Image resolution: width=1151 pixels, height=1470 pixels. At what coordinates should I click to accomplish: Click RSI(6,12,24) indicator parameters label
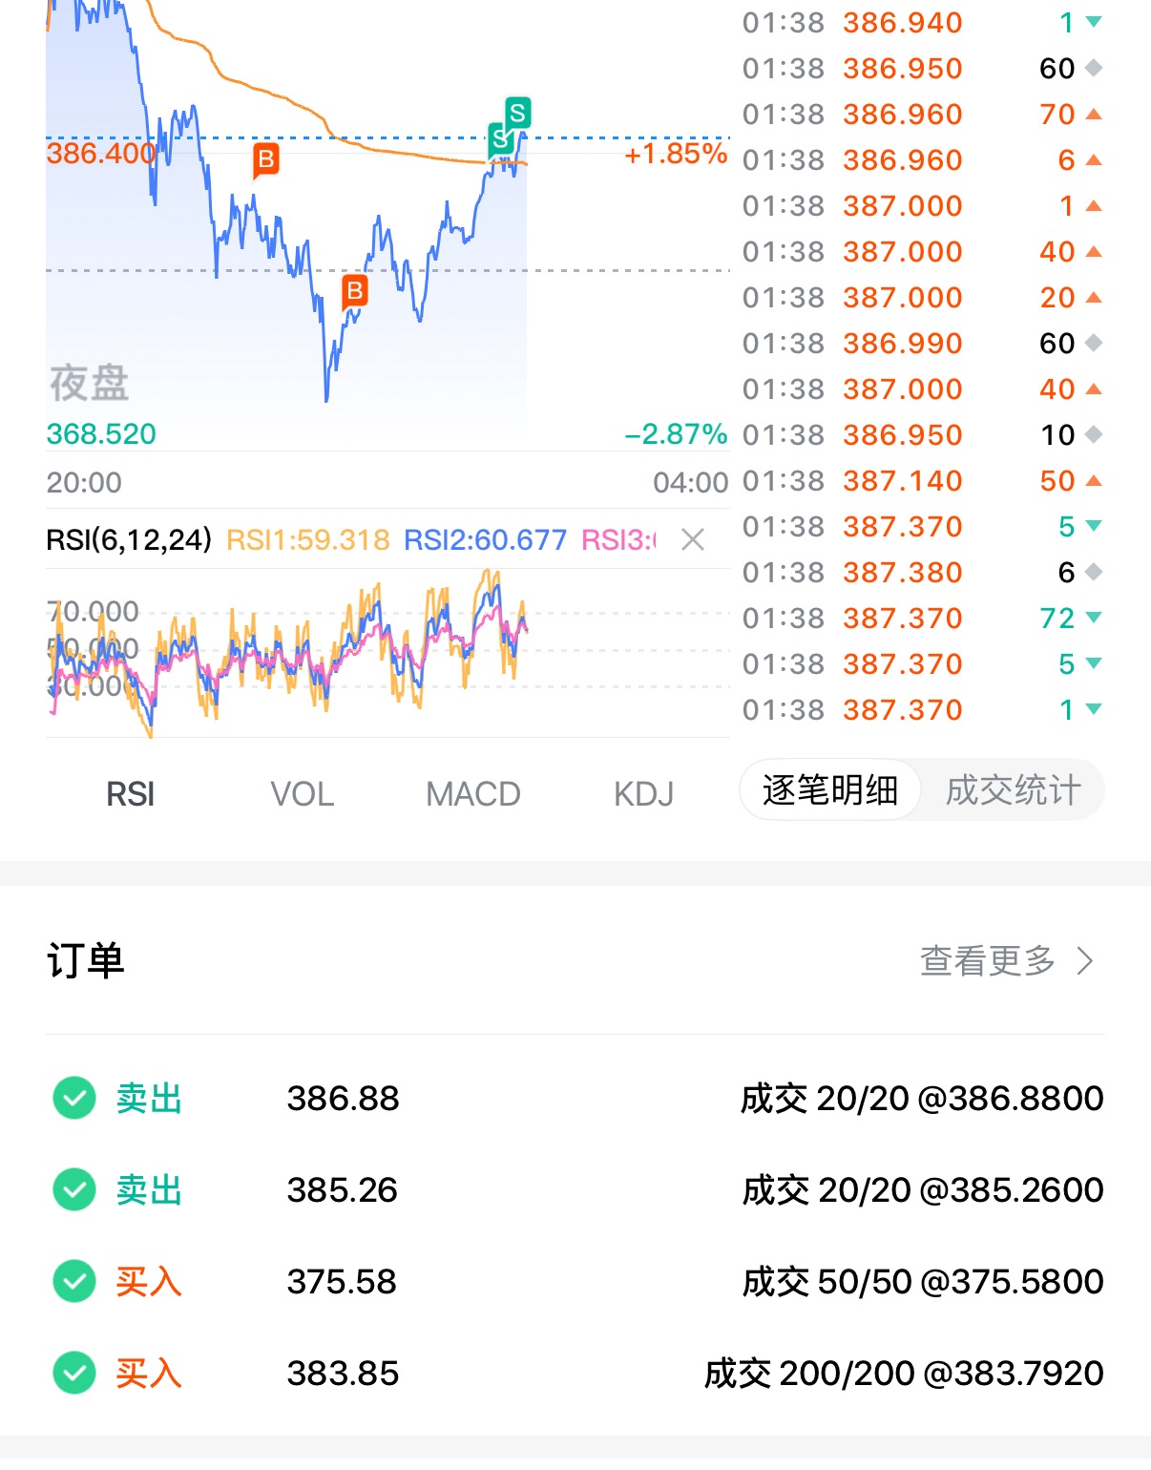click(x=129, y=540)
